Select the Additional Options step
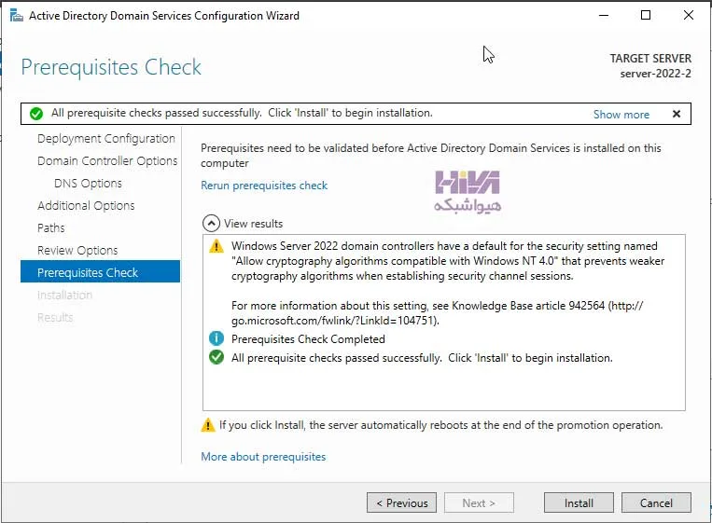This screenshot has height=523, width=712. pos(86,205)
